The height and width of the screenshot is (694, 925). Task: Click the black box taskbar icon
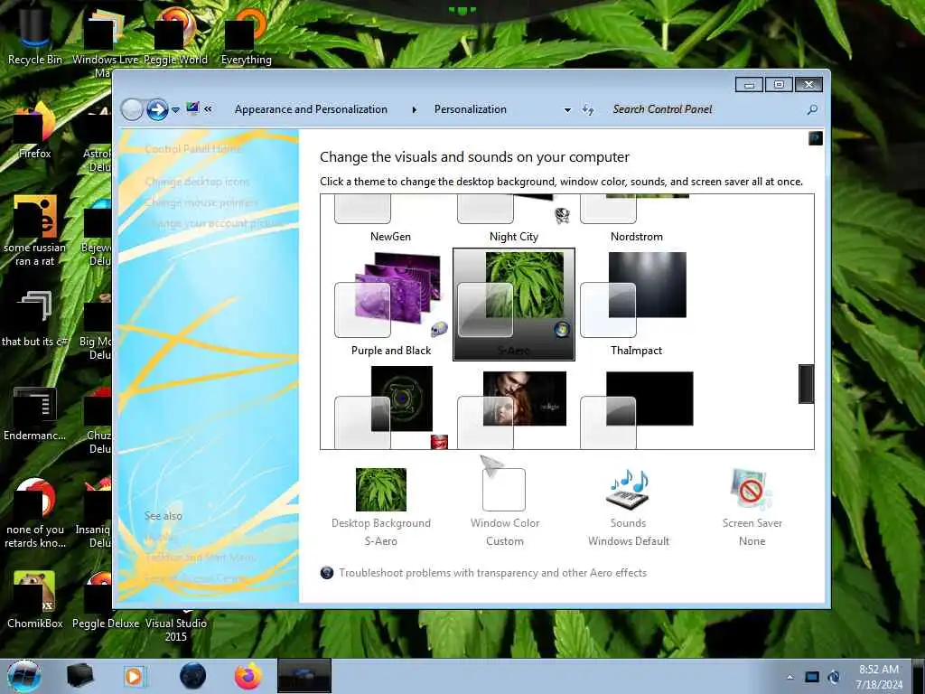tap(80, 676)
